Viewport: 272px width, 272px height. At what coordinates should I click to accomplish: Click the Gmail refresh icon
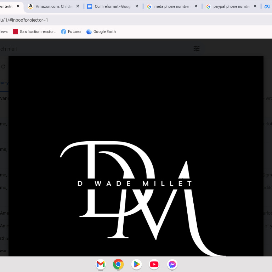point(3,67)
